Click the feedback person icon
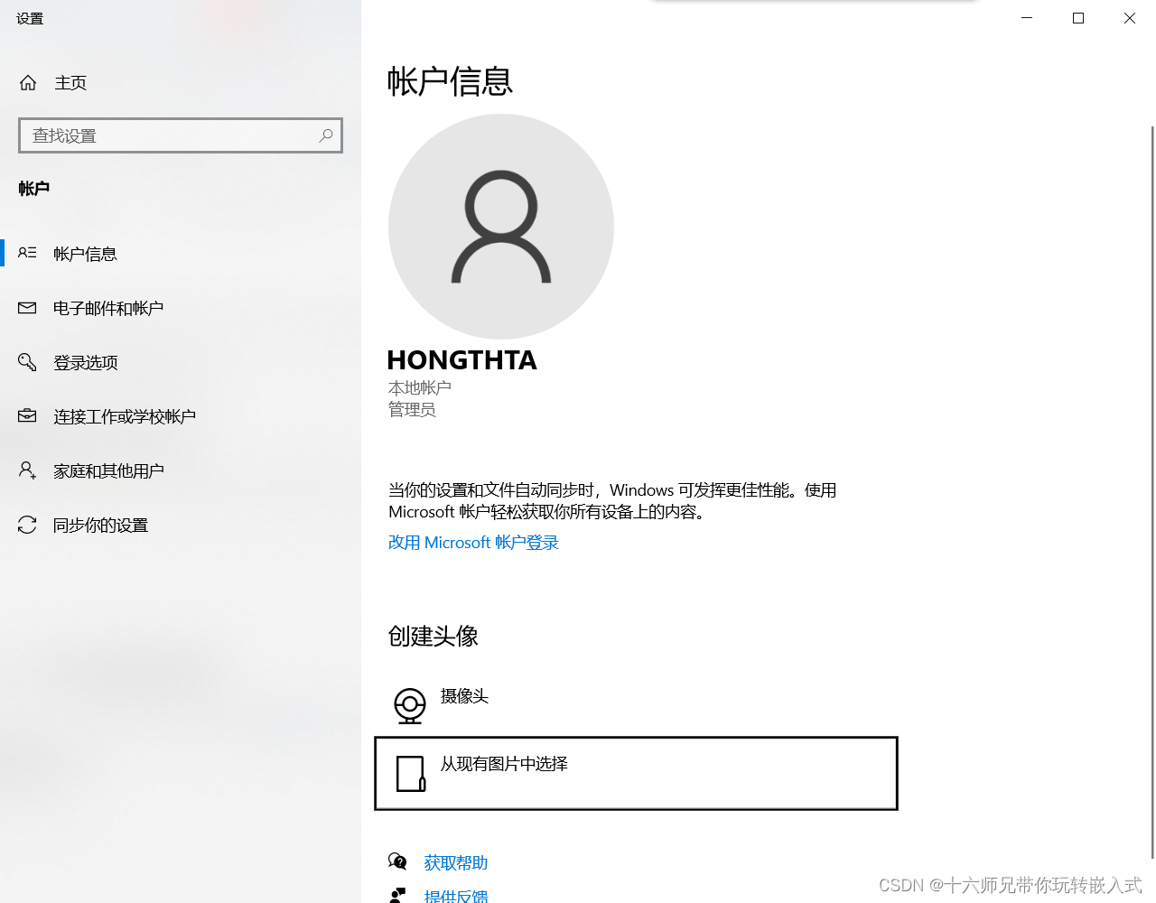The width and height of the screenshot is (1156, 903). tap(397, 896)
